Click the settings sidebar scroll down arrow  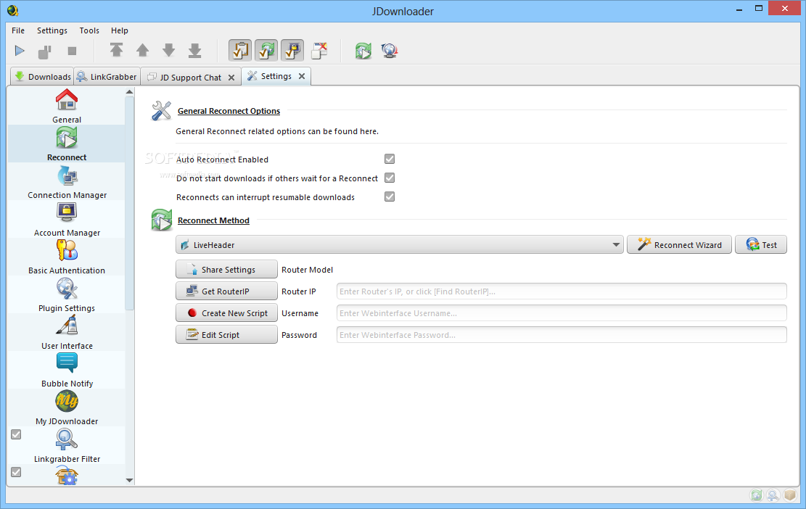point(130,481)
